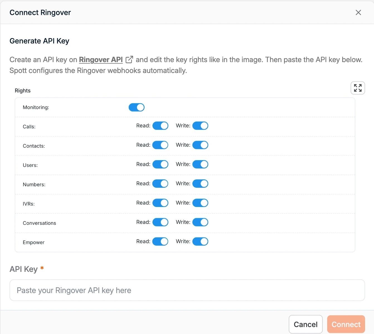Image resolution: width=374 pixels, height=334 pixels.
Task: Toggle the Calls Read switch
Action: point(160,126)
